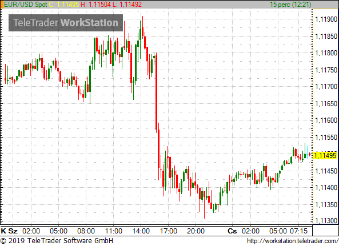
Task: Click the 1,11300 price scale label
Action: (326, 221)
